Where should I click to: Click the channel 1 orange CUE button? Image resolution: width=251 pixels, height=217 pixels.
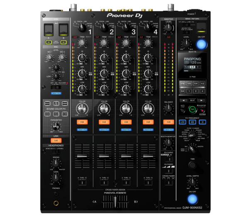[x=82, y=122]
